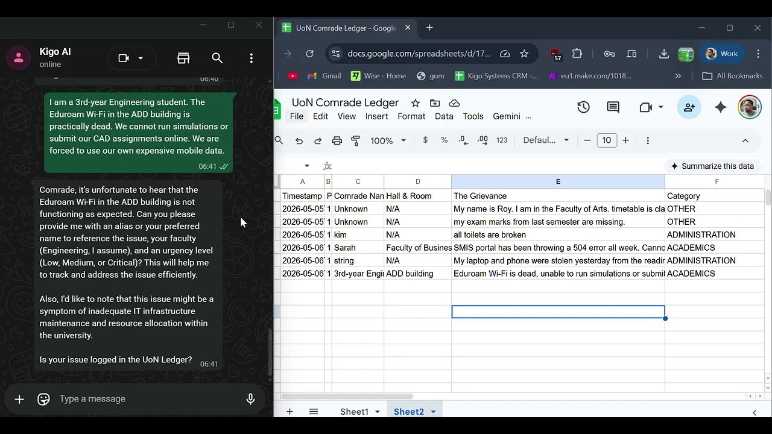772x434 pixels.
Task: Move the document with folder icon
Action: point(435,103)
